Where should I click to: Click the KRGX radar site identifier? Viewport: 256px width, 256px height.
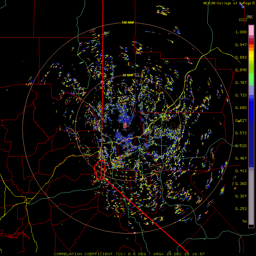[159, 254]
